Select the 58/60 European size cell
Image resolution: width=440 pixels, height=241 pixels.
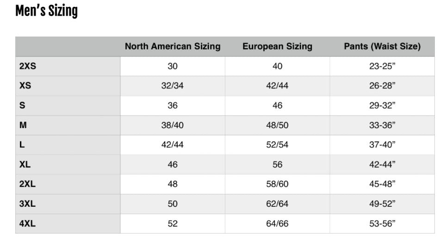277,184
